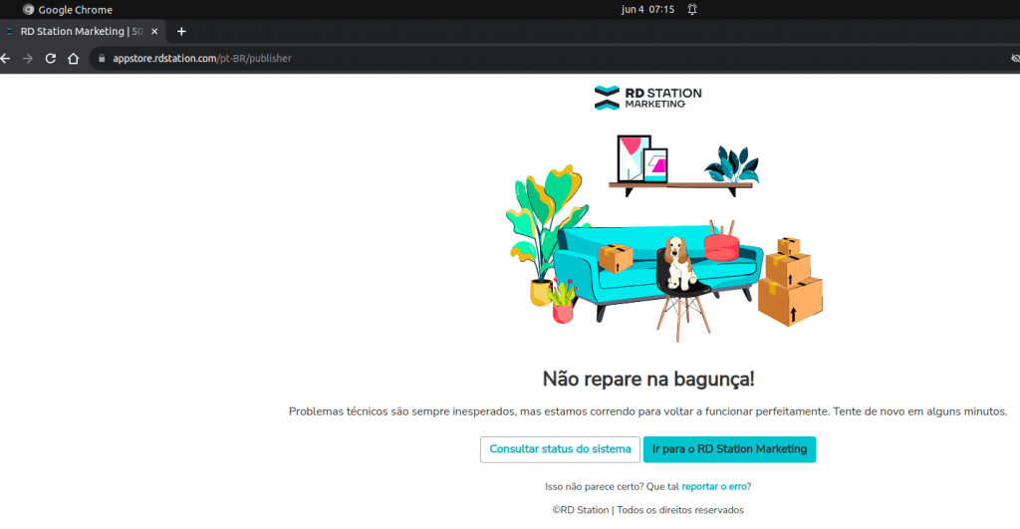Go to the Chrome home page
This screenshot has height=529, width=1020.
tap(73, 58)
